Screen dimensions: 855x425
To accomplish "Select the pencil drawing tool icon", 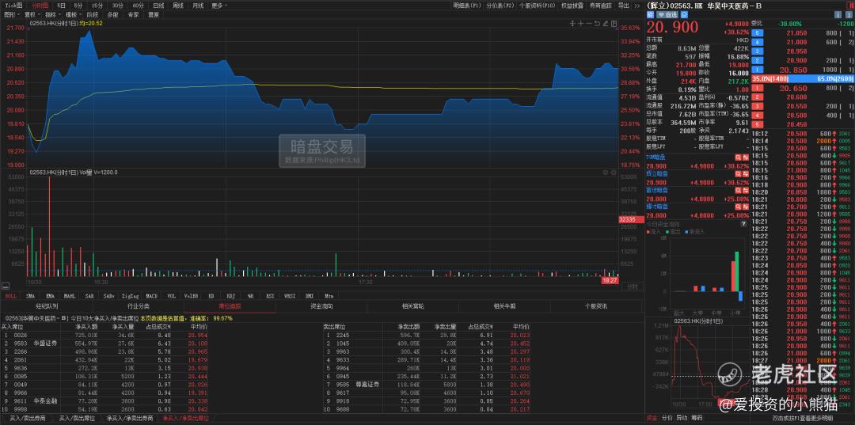I will click(606, 24).
